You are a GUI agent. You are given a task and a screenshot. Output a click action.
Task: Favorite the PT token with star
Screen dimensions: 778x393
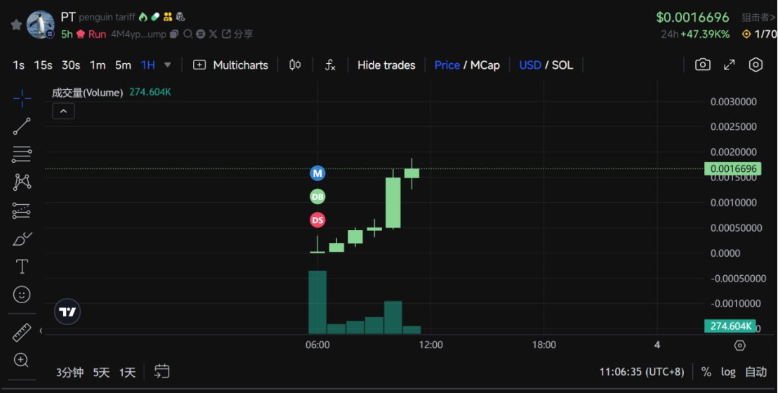[x=15, y=25]
